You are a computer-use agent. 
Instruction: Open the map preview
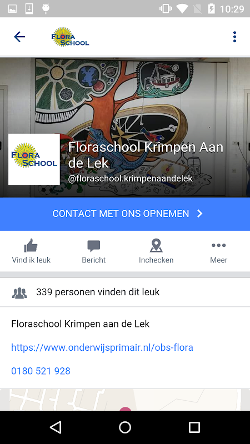coord(125,400)
